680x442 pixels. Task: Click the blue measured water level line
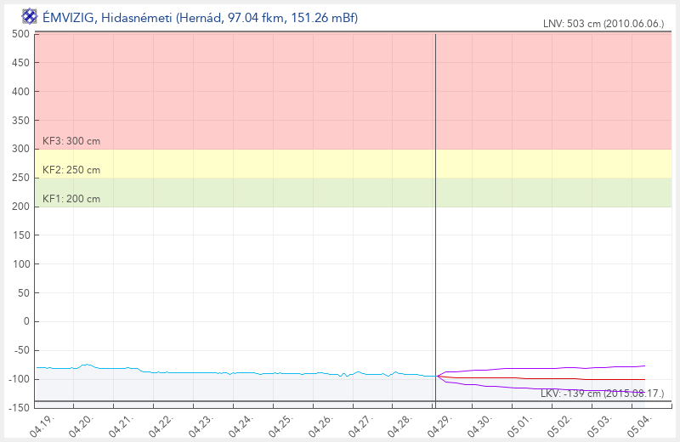(255, 372)
